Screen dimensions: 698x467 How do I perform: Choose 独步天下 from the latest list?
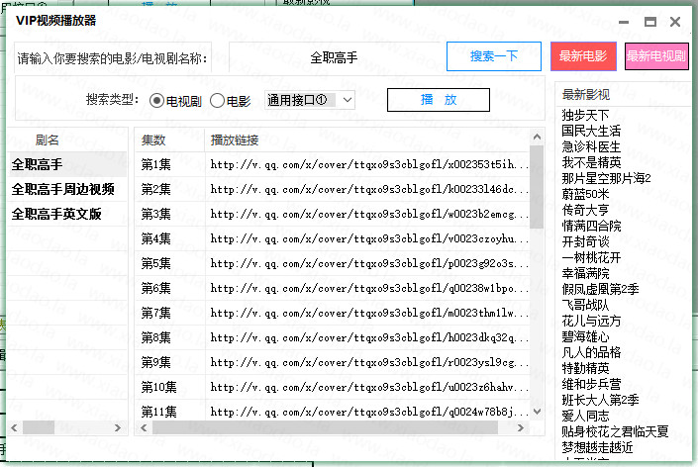585,115
